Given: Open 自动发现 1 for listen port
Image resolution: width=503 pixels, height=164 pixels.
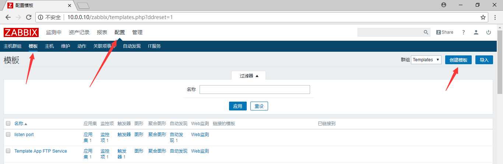Looking at the screenshot, I should (x=176, y=138).
